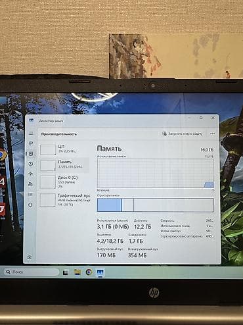Click the Поиск box in the taskbar
This screenshot has height=325, width=243.
click(32, 272)
